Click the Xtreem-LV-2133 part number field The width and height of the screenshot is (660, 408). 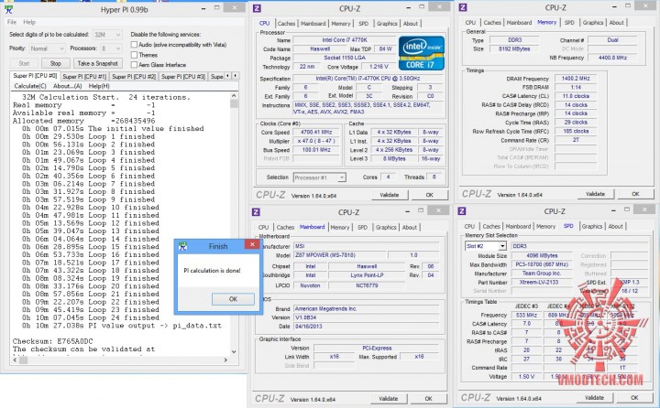point(542,283)
